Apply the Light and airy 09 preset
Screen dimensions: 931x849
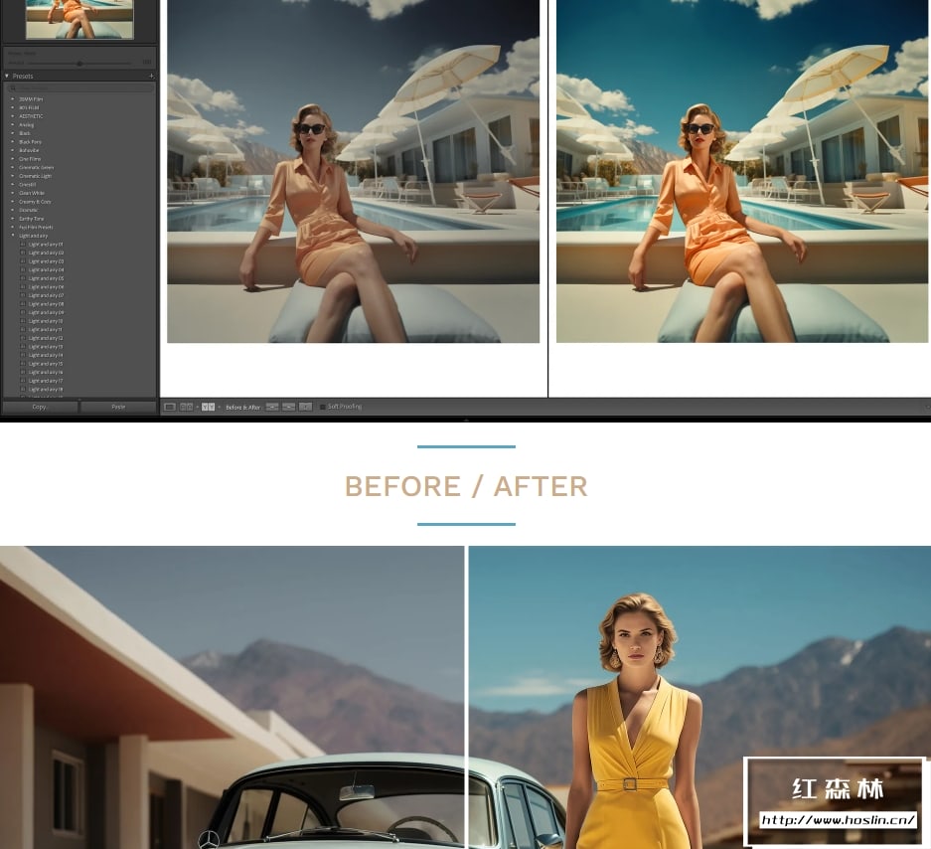47,312
